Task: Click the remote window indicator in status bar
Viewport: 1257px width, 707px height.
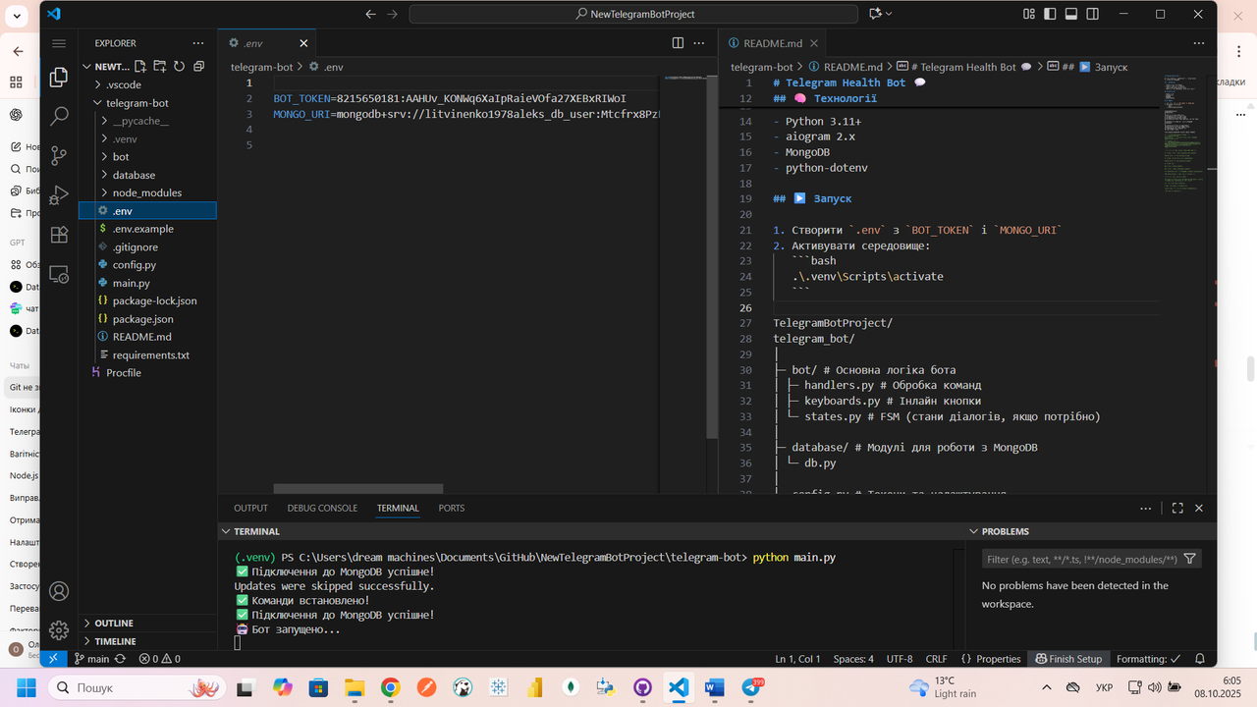Action: tap(54, 659)
